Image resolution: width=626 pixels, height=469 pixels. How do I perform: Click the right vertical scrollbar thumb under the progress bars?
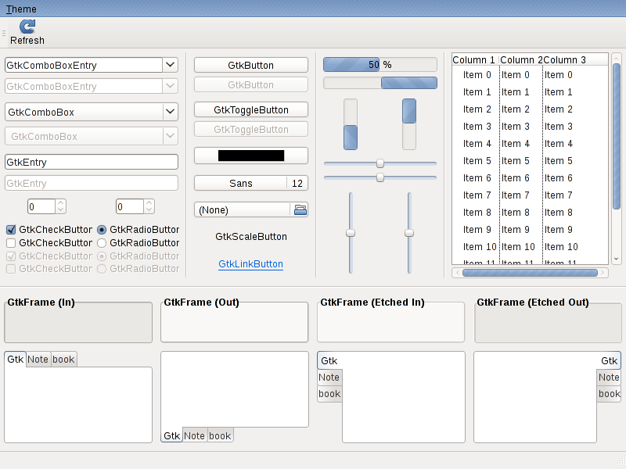point(409,111)
